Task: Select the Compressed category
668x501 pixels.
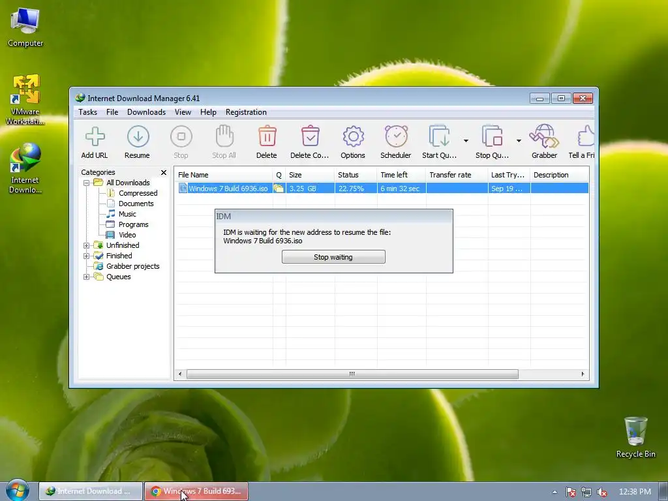Action: coord(138,193)
